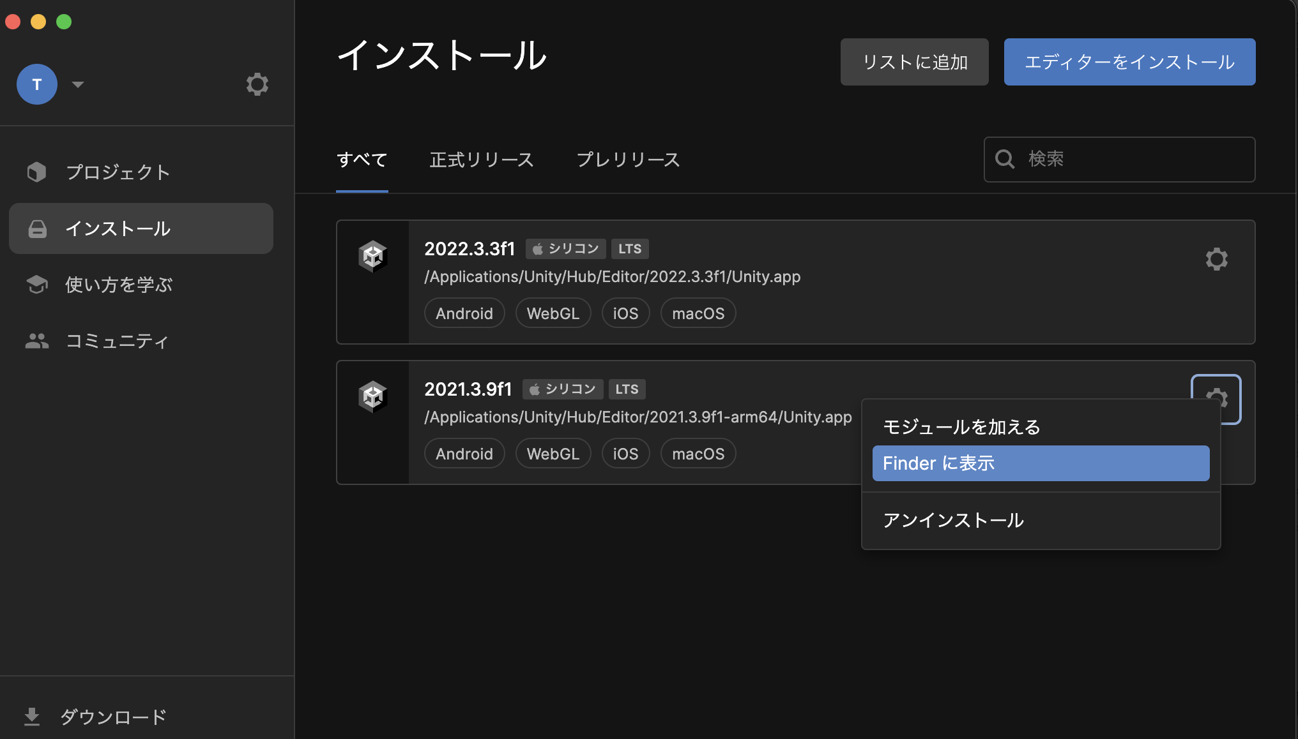This screenshot has width=1298, height=739.
Task: Select アンインストール in the context menu
Action: pyautogui.click(x=953, y=520)
